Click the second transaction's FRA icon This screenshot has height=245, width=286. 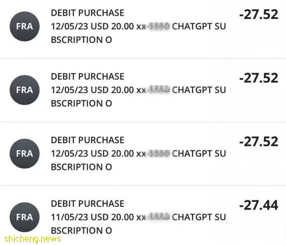(24, 90)
